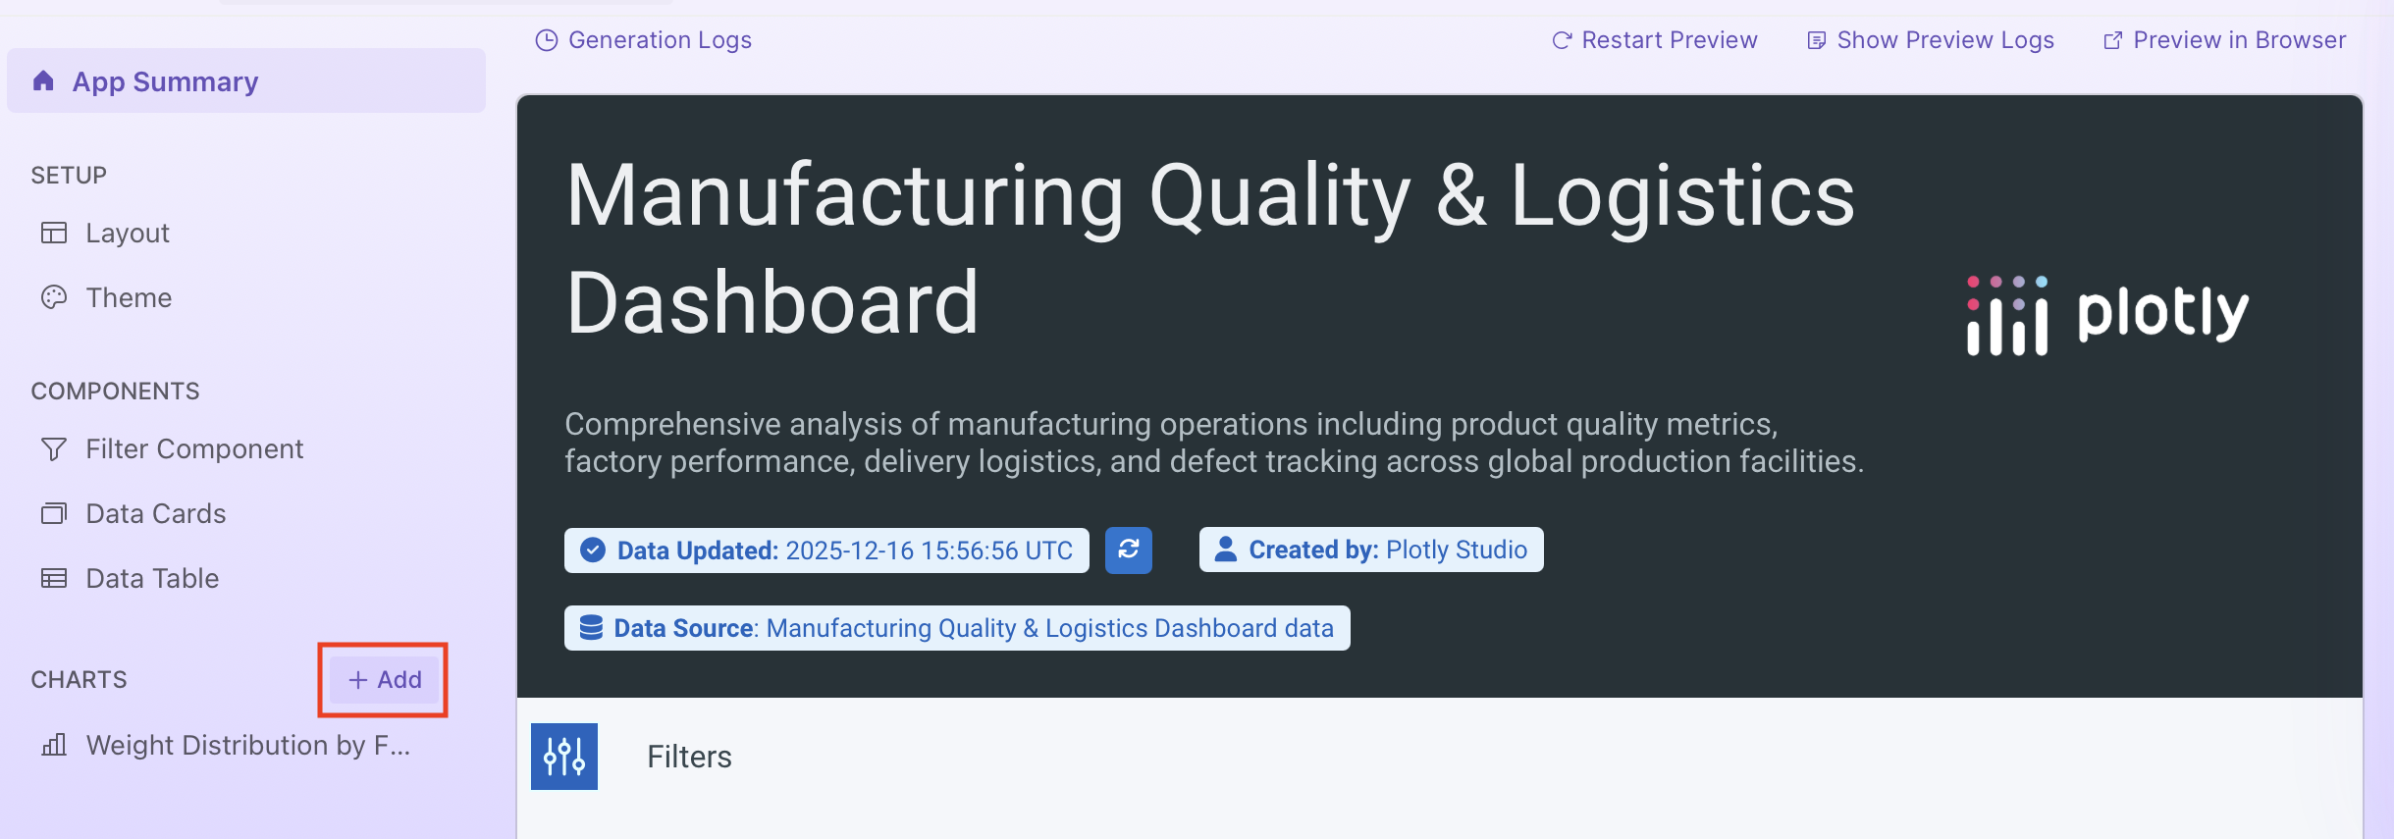Click the Theme palette icon

click(54, 296)
